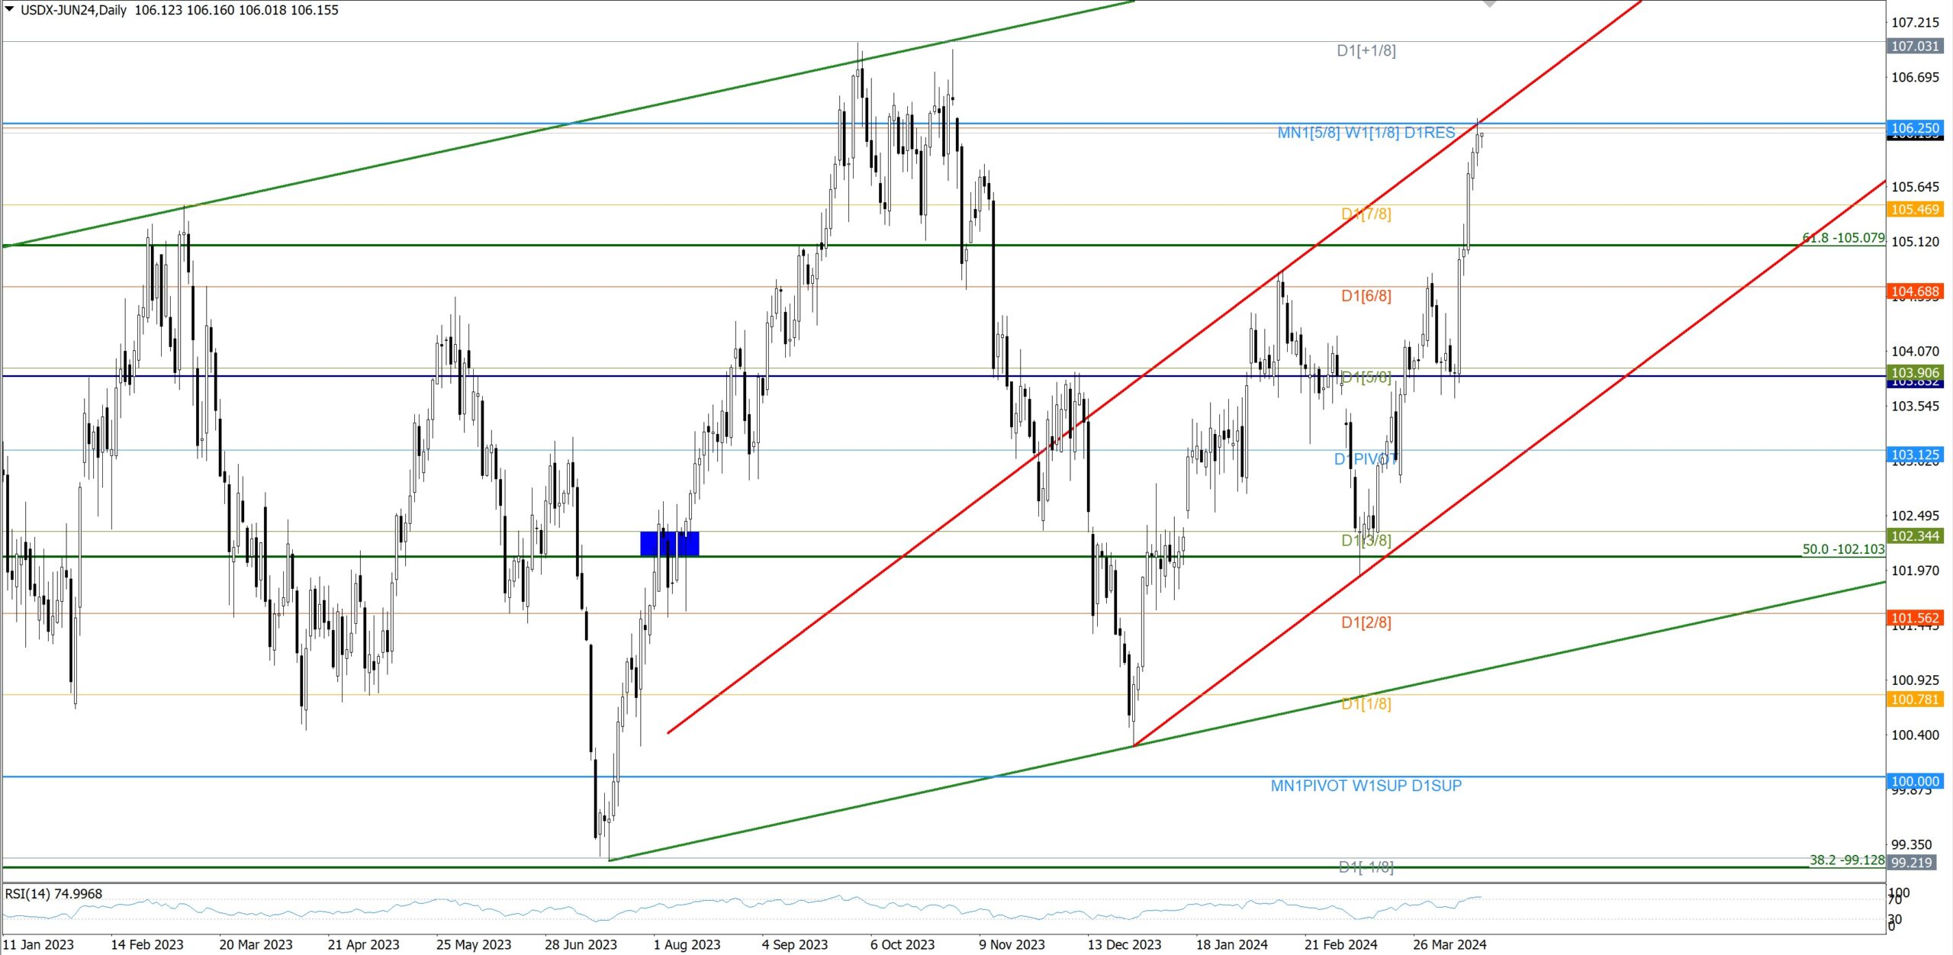Click the green 102.344 price tag
This screenshot has height=955, width=1953.
point(1915,536)
